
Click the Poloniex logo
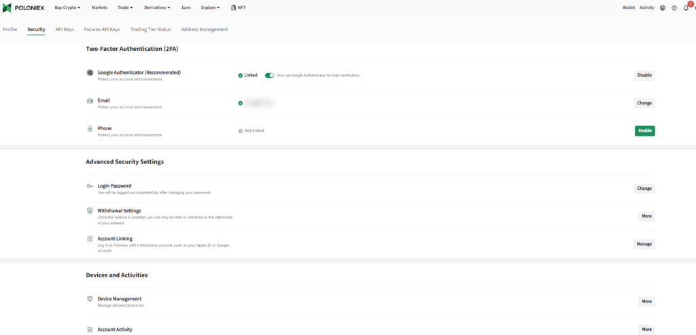pos(24,7)
